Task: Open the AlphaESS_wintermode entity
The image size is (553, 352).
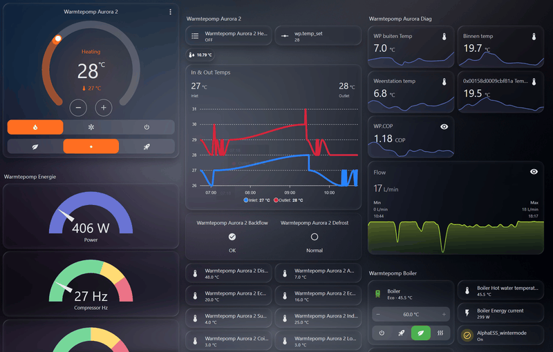Action: coord(500,335)
